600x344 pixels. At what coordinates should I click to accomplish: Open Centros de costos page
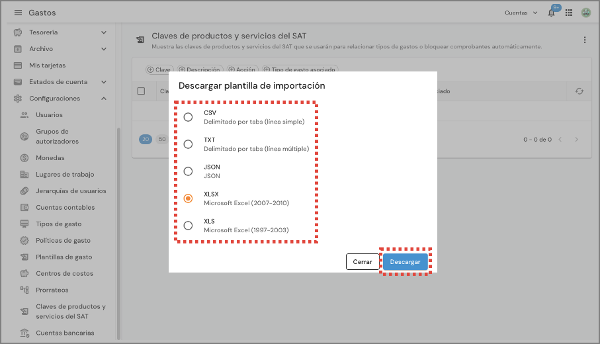coord(64,274)
